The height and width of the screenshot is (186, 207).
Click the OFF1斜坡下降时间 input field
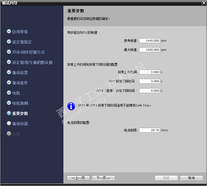tap(150, 81)
